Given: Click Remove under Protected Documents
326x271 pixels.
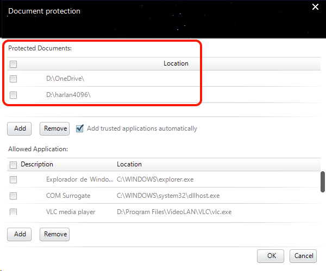Looking at the screenshot, I should point(55,128).
